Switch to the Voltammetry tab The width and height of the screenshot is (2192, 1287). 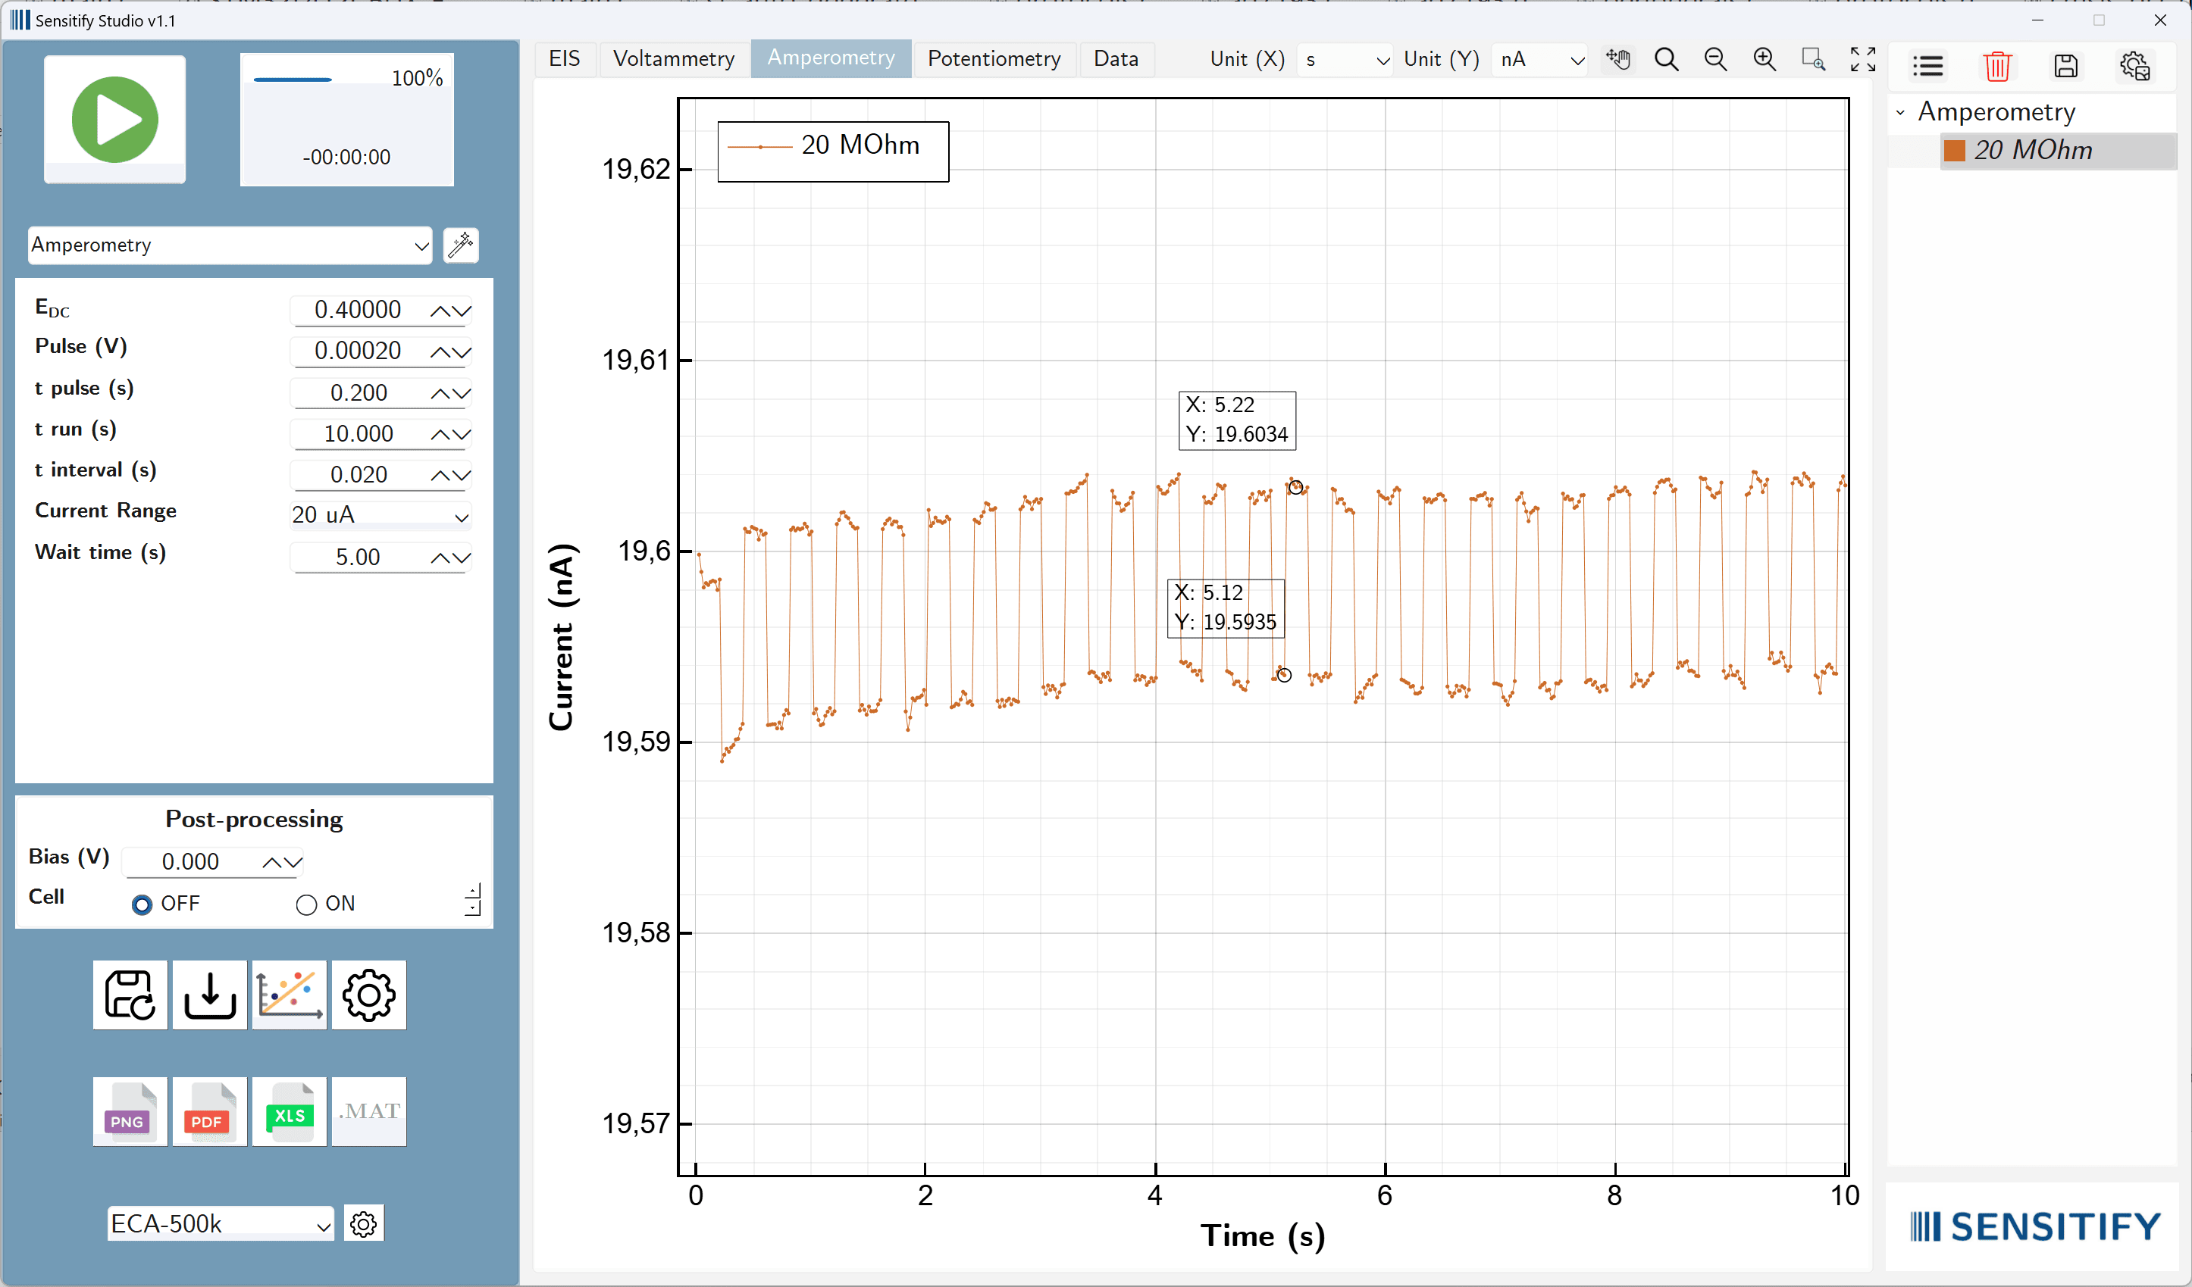[673, 58]
